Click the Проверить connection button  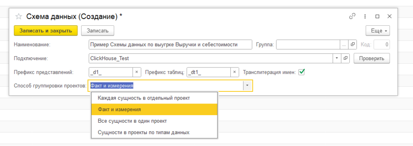coord(371,58)
